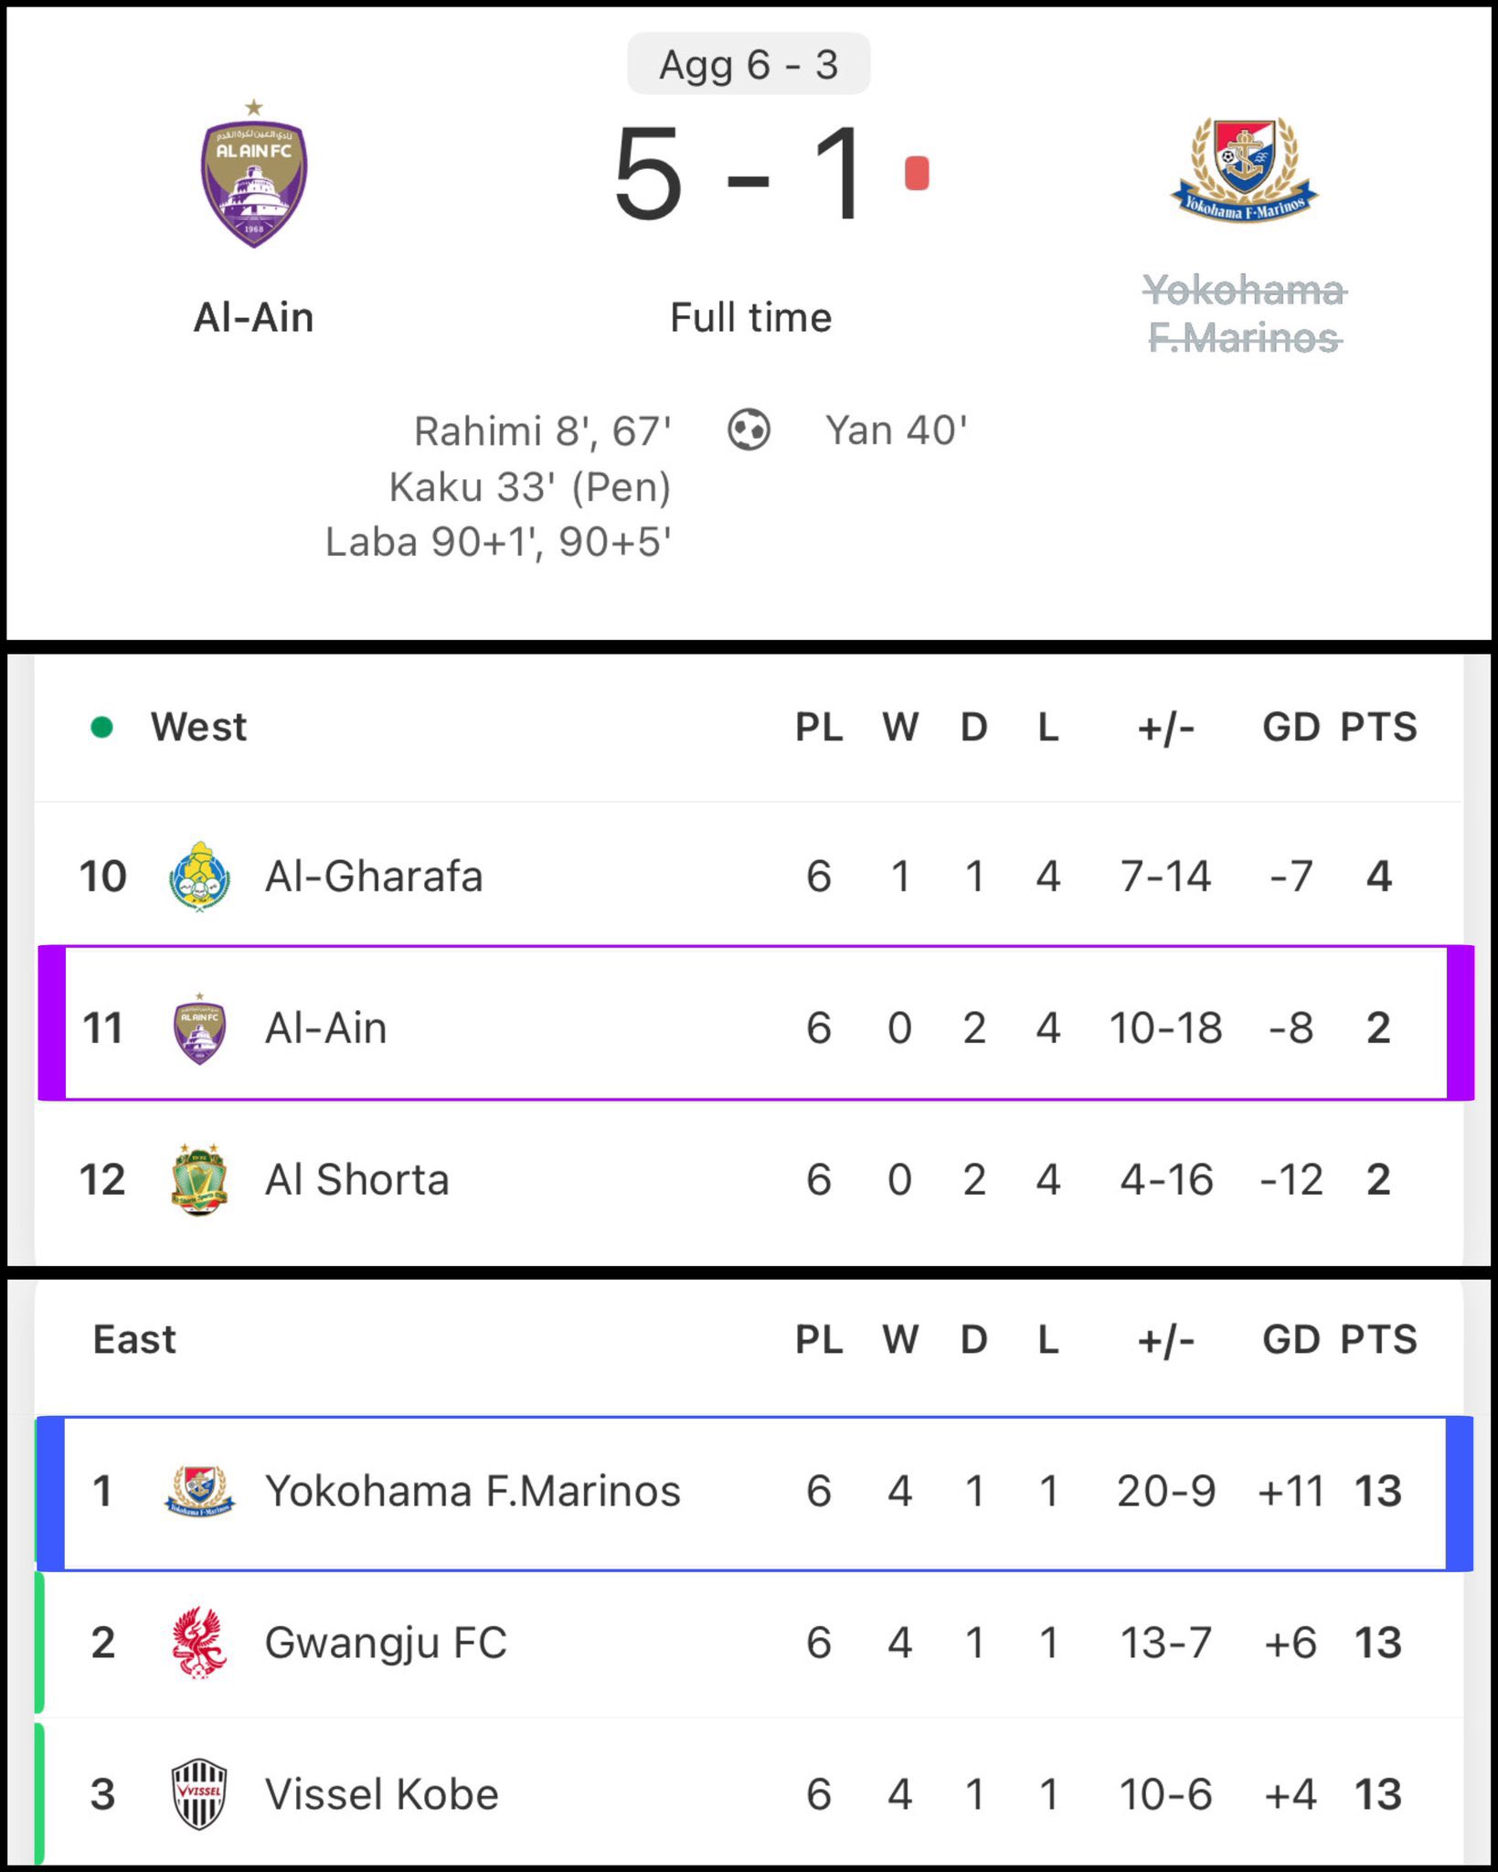Click the Agg 6 - 3 badge
Screen dimensions: 1498x1872
pos(749,65)
